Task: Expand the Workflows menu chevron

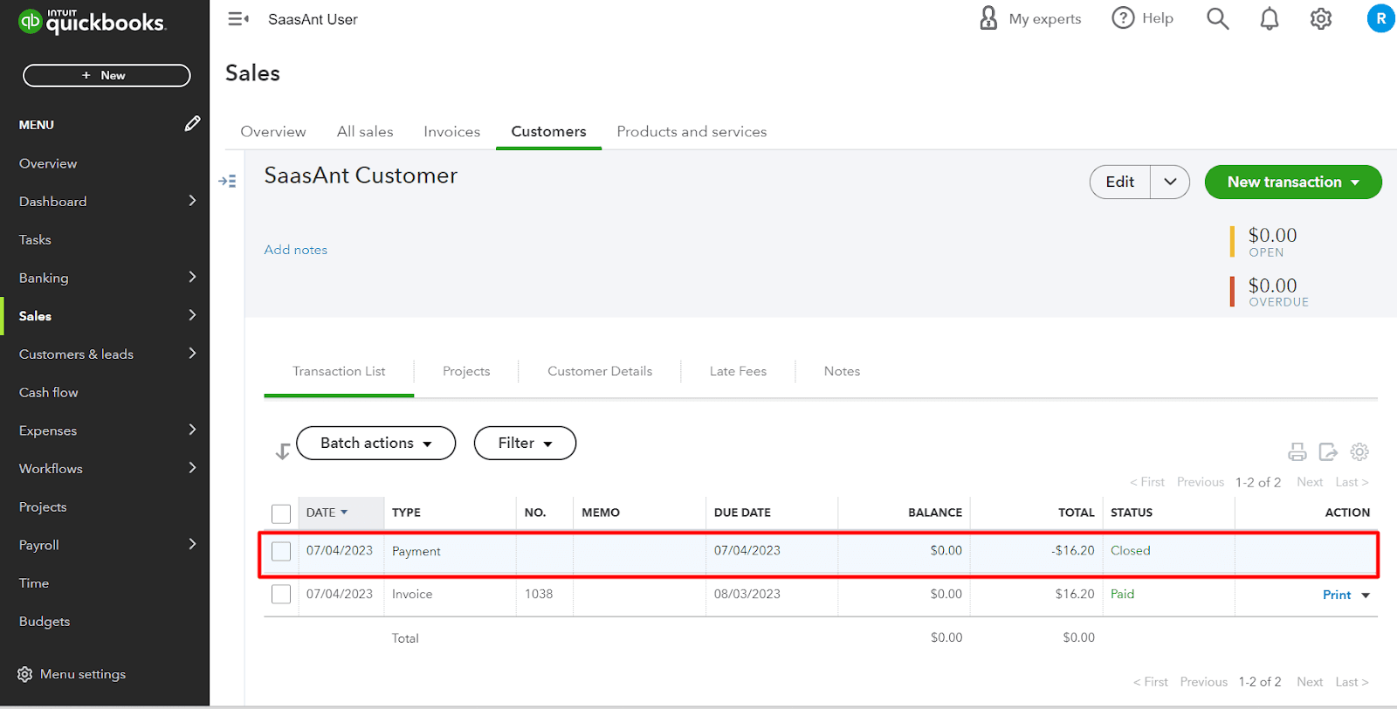Action: pyautogui.click(x=192, y=468)
